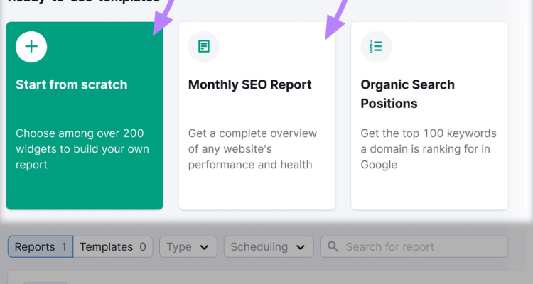Open the Type filter dropdown
This screenshot has width=533, height=284.
tap(188, 247)
